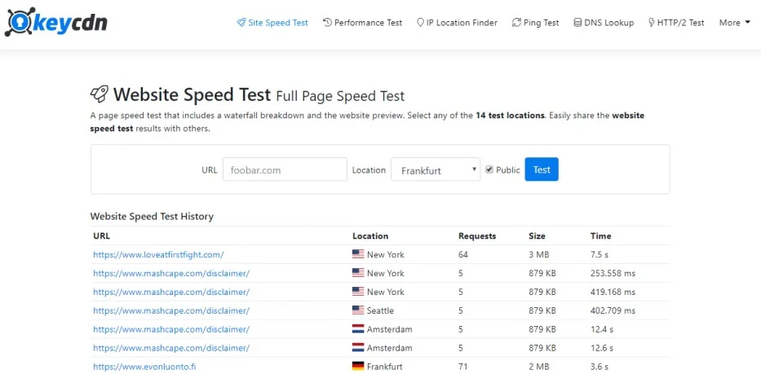Click the 253.558 ms time value
This screenshot has width=761, height=374.
[x=613, y=273]
